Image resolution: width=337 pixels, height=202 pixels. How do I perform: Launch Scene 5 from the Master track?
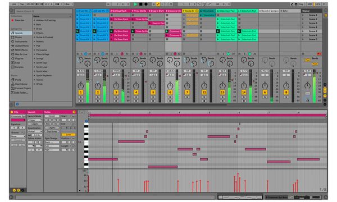click(303, 31)
